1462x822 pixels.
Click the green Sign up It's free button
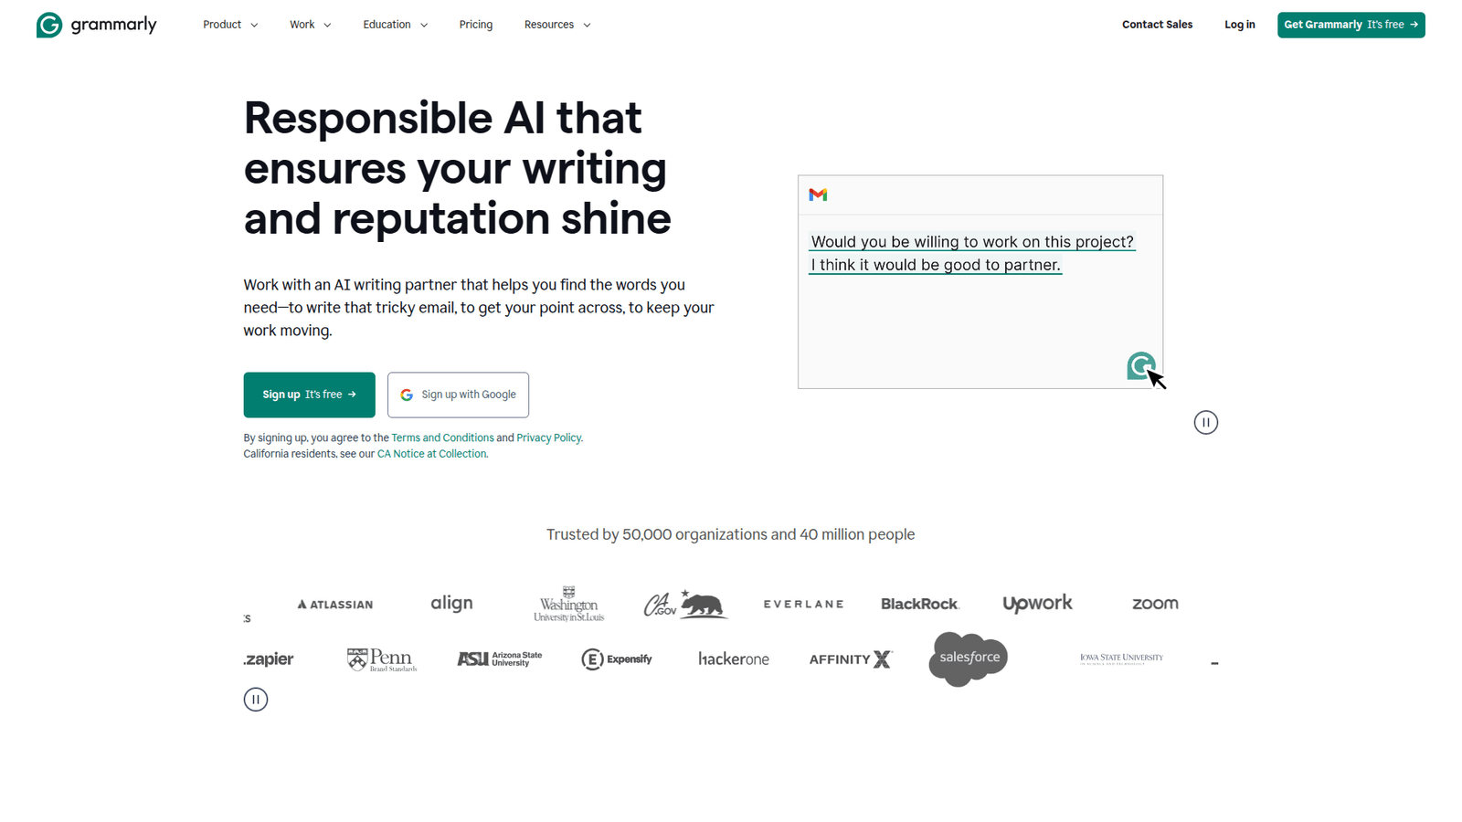point(309,395)
